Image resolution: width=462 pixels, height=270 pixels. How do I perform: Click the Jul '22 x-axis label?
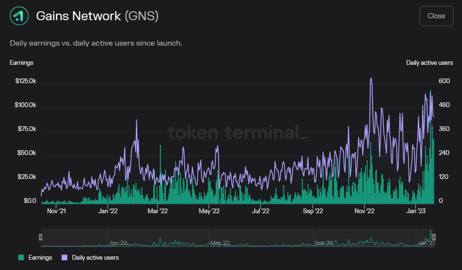[261, 211]
